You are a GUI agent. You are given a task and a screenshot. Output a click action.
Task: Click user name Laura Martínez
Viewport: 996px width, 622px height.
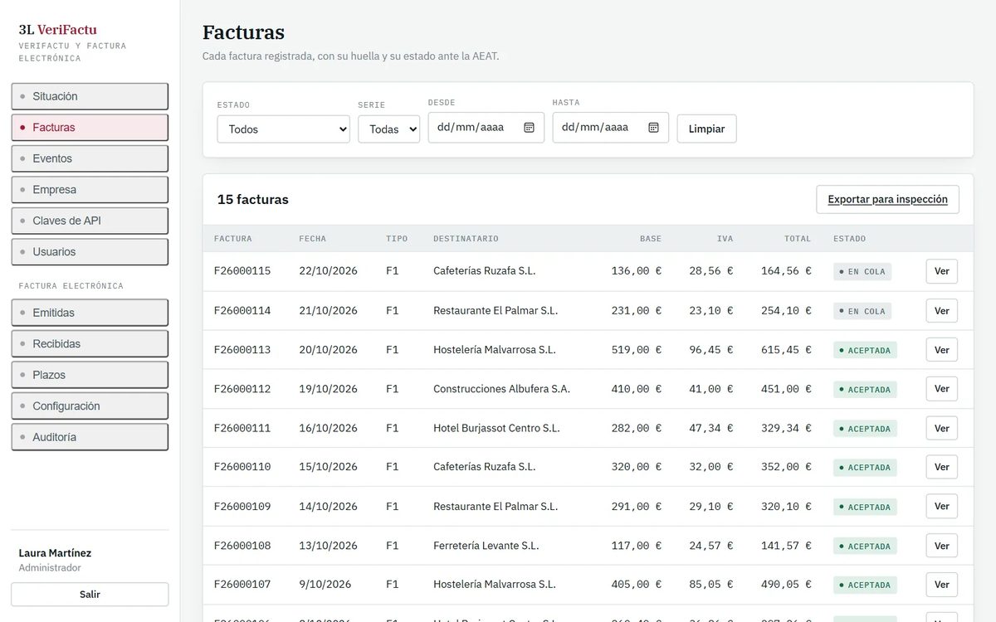click(x=55, y=553)
